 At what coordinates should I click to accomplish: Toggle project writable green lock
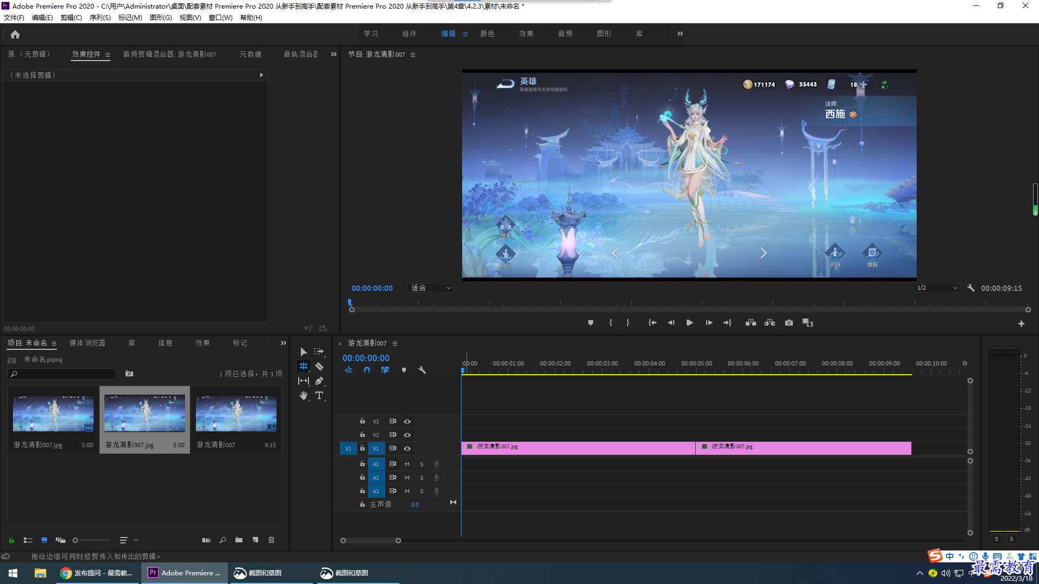11,540
